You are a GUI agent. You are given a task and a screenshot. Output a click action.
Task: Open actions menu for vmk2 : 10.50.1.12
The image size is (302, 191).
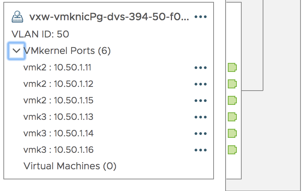point(200,84)
